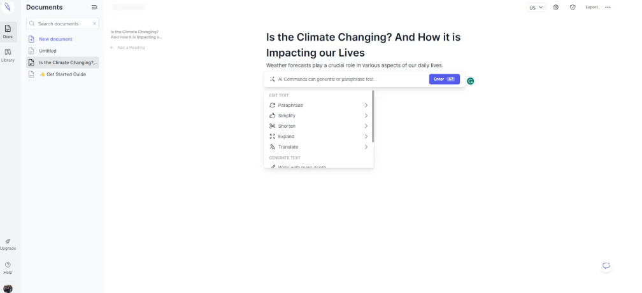Open the US language dropdown

pyautogui.click(x=536, y=7)
